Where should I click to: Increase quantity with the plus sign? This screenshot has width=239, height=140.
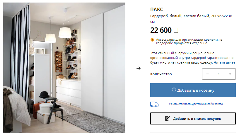click(x=230, y=74)
